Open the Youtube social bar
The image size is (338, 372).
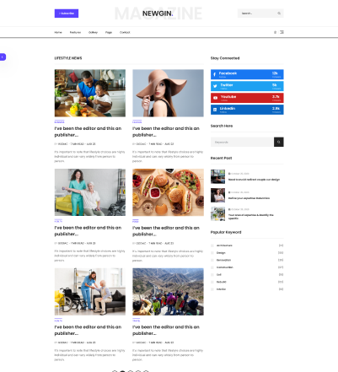point(247,98)
